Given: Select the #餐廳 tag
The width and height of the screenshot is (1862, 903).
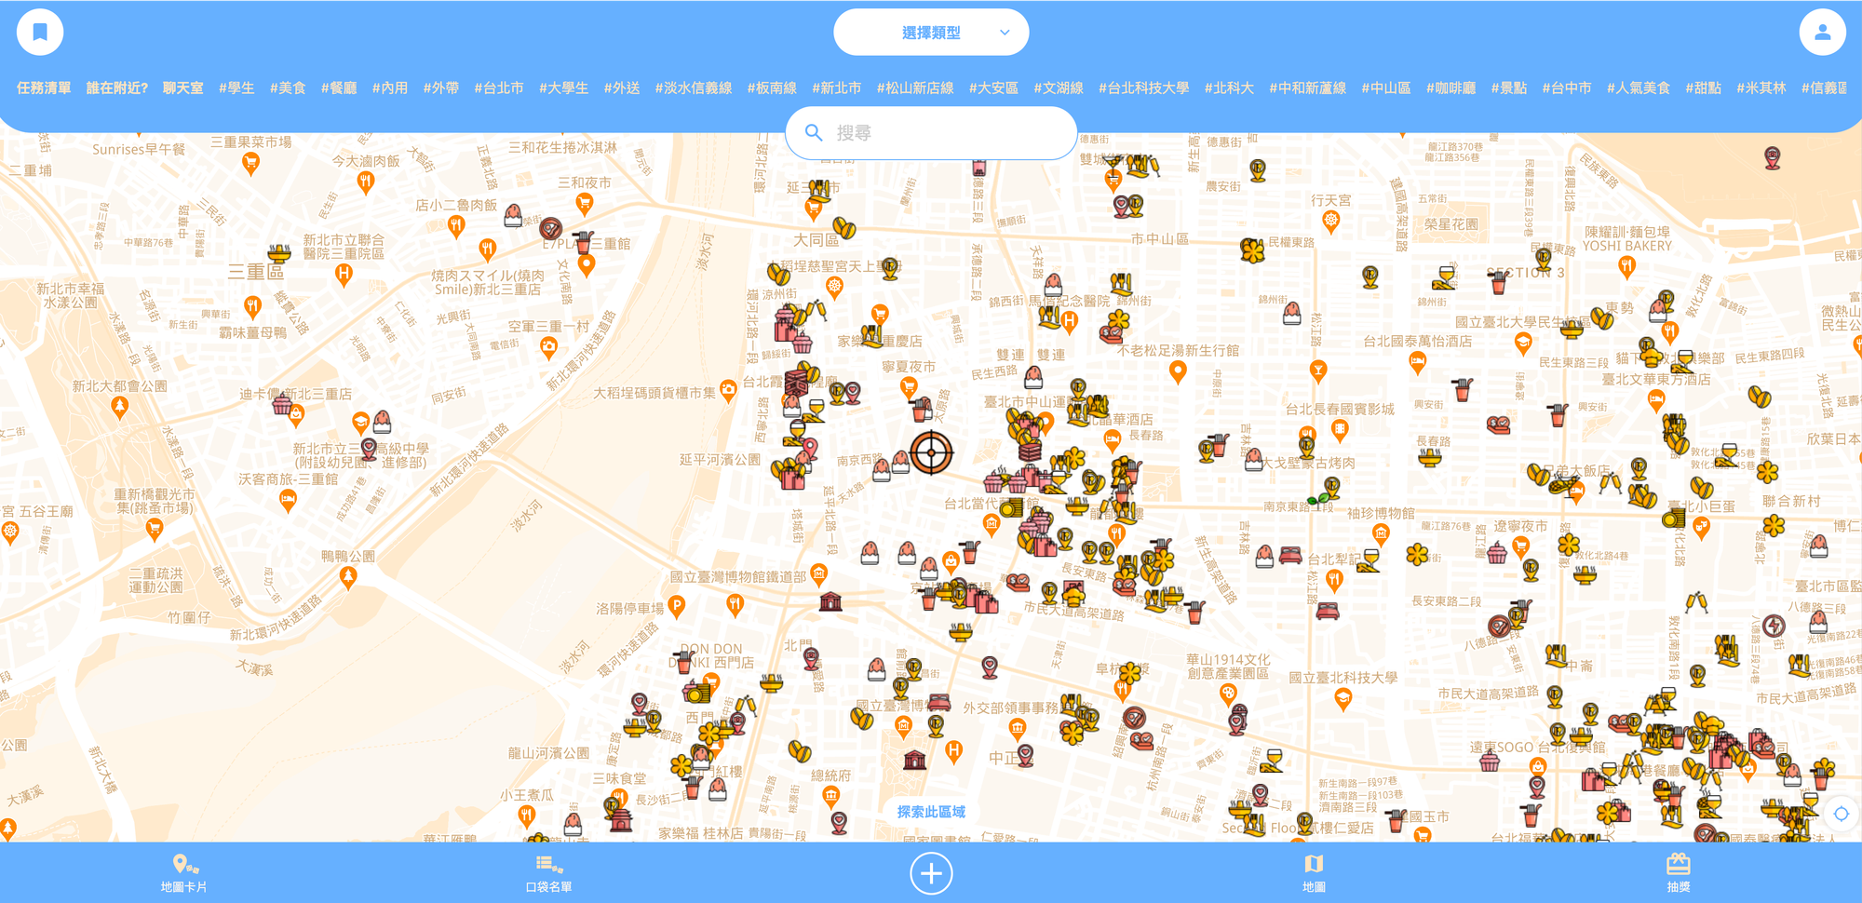Looking at the screenshot, I should pyautogui.click(x=339, y=88).
